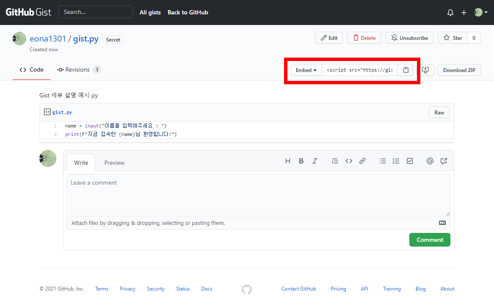
Task: Star this gist
Action: (453, 38)
